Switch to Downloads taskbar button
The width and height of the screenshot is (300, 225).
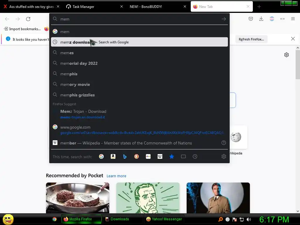pyautogui.click(x=122, y=219)
